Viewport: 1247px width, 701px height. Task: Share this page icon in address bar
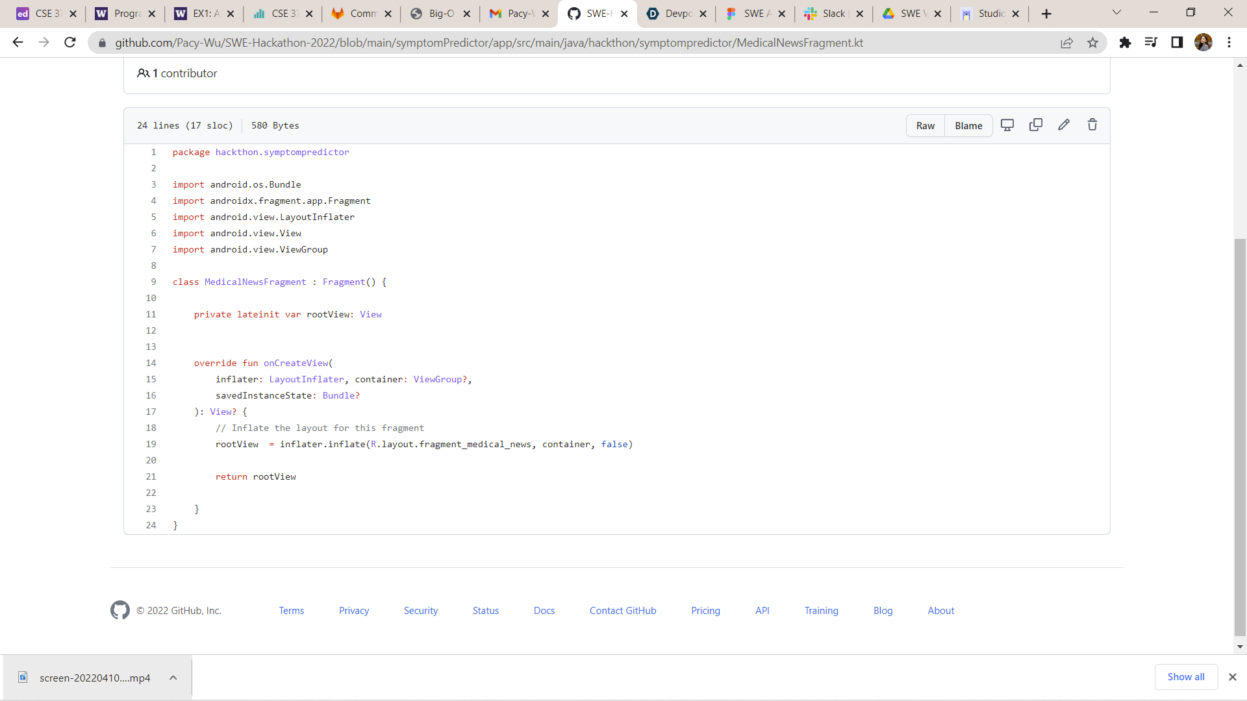pos(1066,43)
